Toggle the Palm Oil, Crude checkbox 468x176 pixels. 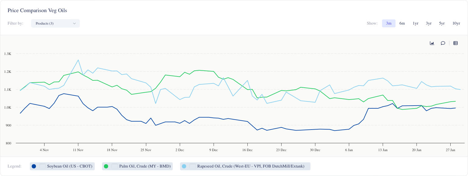(x=114, y=166)
